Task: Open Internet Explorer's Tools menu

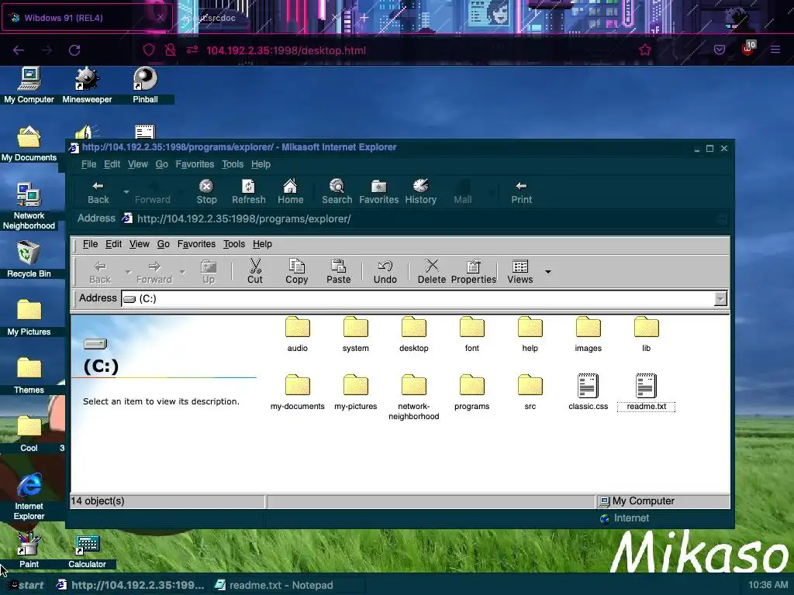Action: point(233,164)
